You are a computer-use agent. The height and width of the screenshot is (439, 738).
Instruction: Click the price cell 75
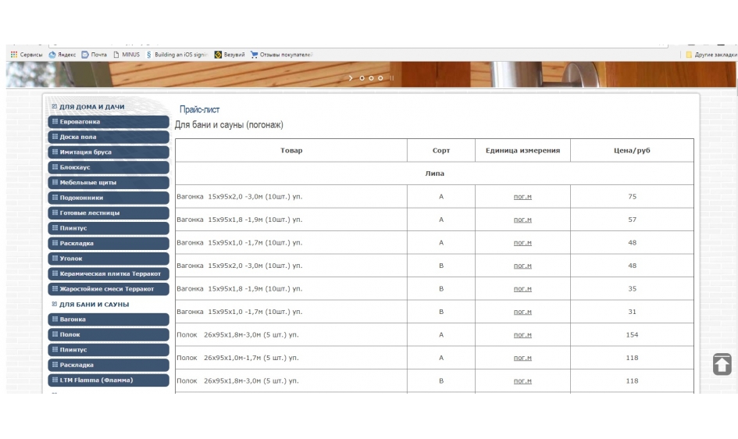click(x=632, y=197)
